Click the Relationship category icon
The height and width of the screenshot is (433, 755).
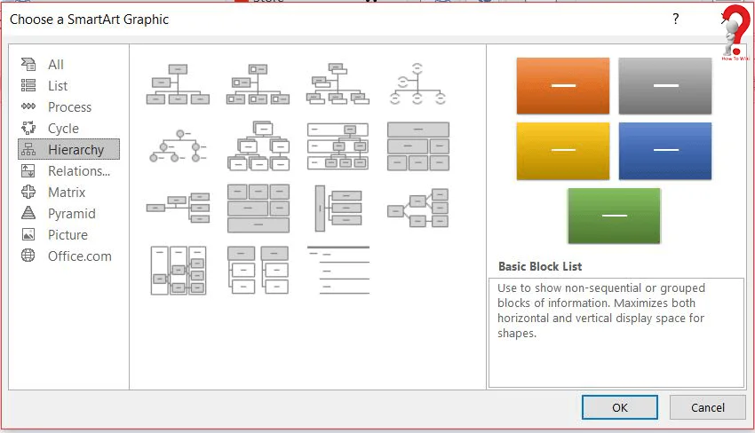coord(28,170)
